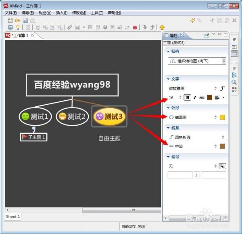
Task: Open the 中等 line width dropdown
Action: 193,146
